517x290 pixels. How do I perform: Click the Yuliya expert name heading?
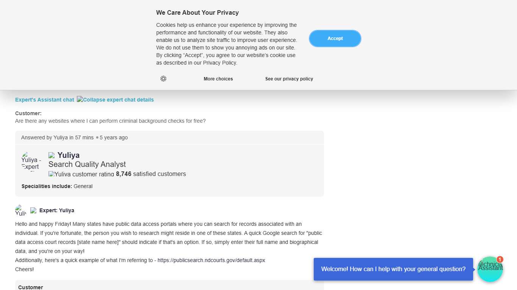click(69, 155)
